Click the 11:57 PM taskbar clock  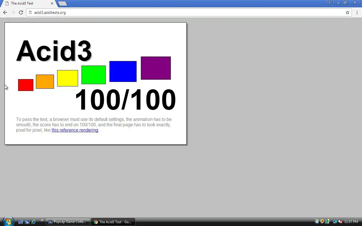pos(351,222)
